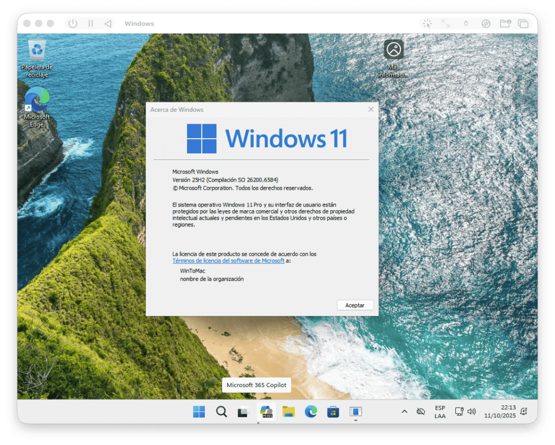Viewport: 555px width, 445px height.
Task: Click the notification bell in system tray
Action: click(524, 412)
